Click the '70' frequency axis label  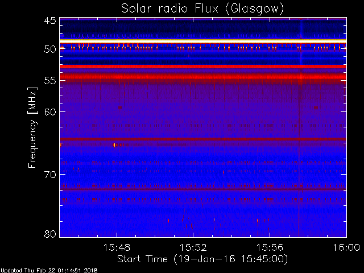tap(50, 175)
